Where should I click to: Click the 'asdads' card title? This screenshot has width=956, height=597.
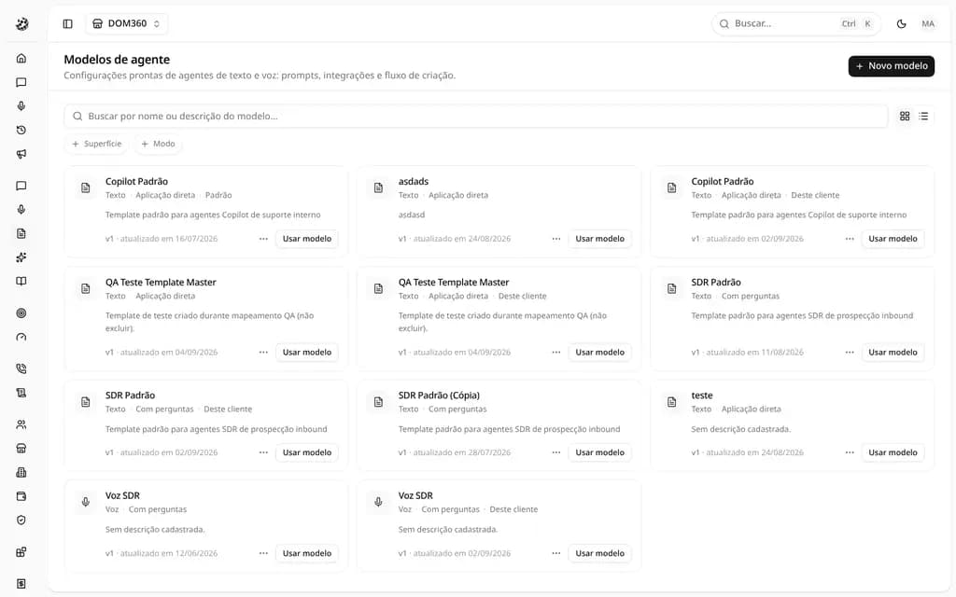pyautogui.click(x=414, y=182)
